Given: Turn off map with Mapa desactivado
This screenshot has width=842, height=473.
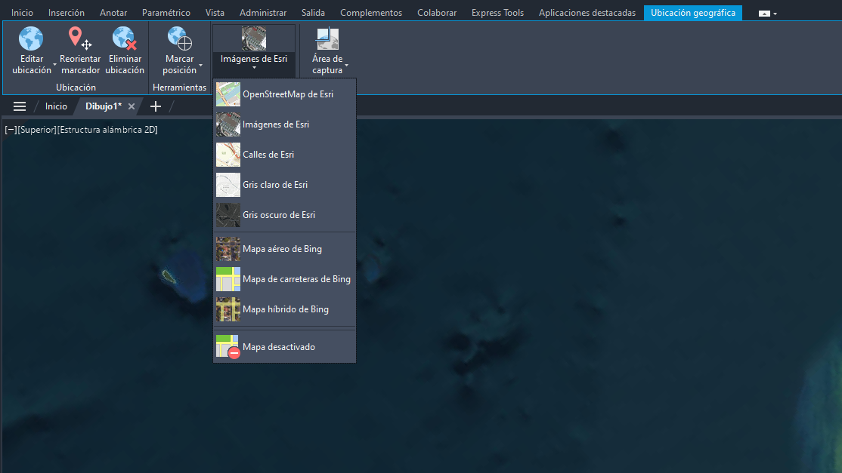Looking at the screenshot, I should point(285,346).
